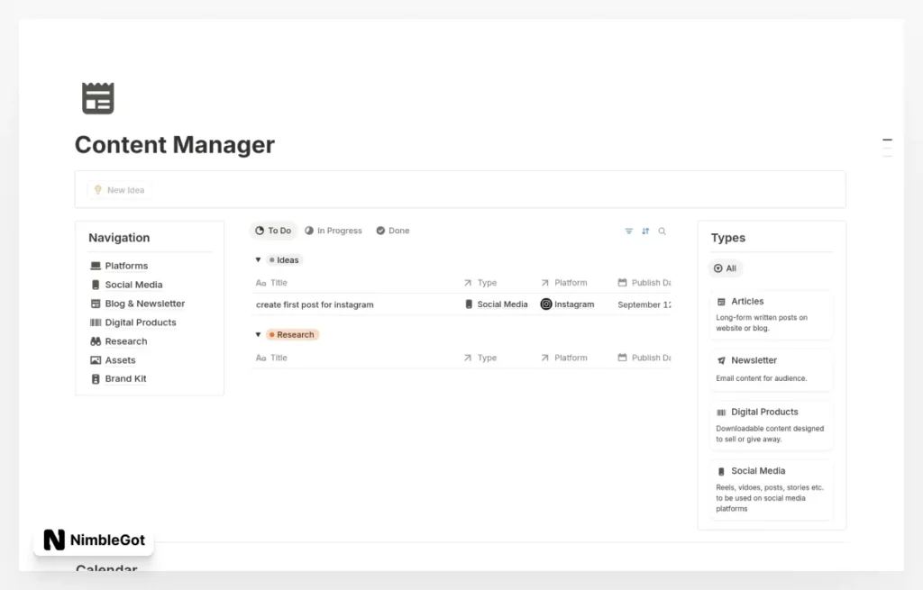
Task: Click the sort arrows icon
Action: (645, 231)
